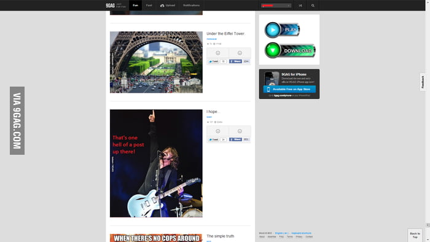Click 'Available Free on App Store' button
The width and height of the screenshot is (430, 242).
289,89
